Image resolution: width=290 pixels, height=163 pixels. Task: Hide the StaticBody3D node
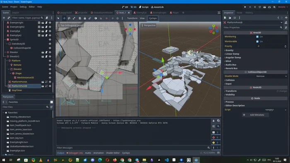pos(50,44)
